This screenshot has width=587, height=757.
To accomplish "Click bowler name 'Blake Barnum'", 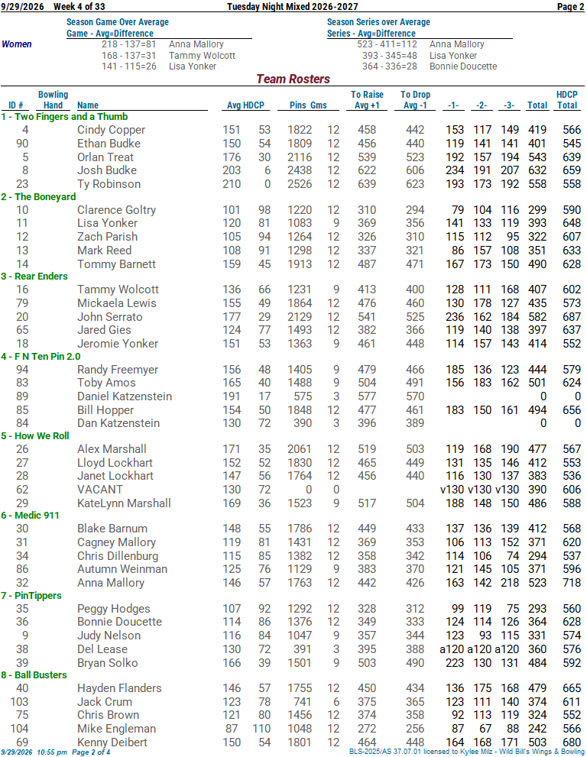I will pos(112,529).
